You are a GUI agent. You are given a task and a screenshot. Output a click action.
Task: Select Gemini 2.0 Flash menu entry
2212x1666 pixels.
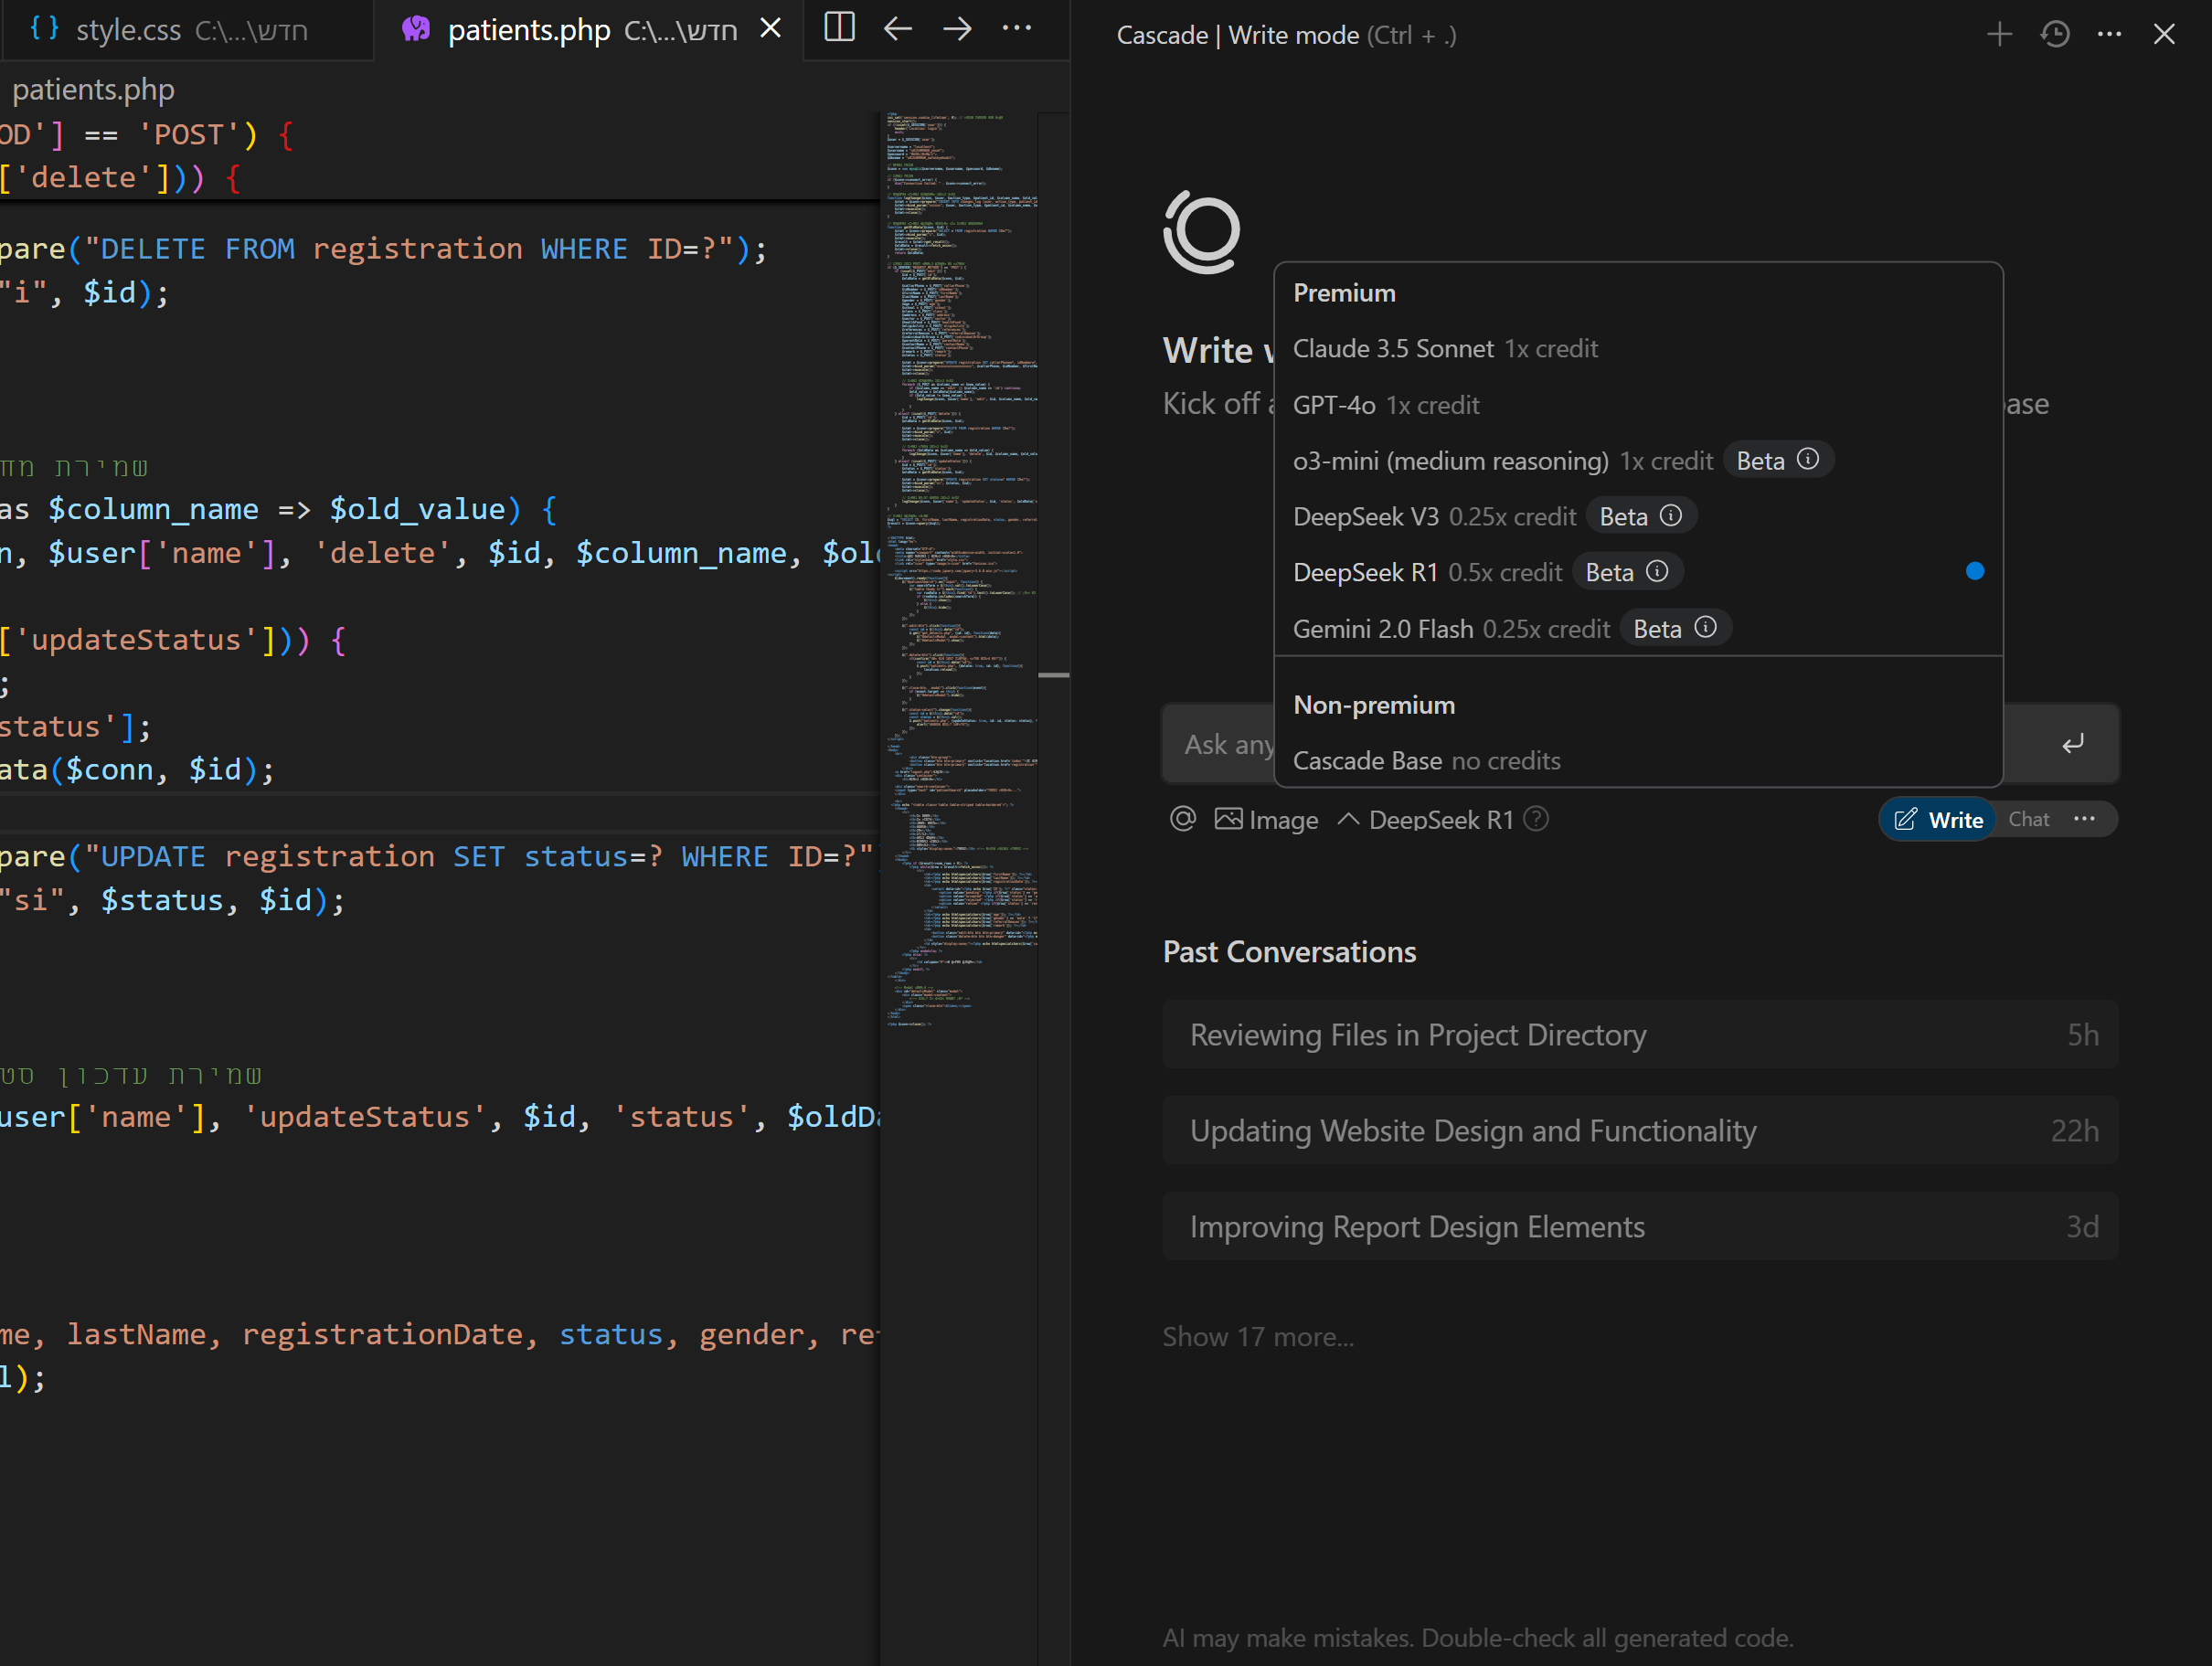click(x=1382, y=629)
